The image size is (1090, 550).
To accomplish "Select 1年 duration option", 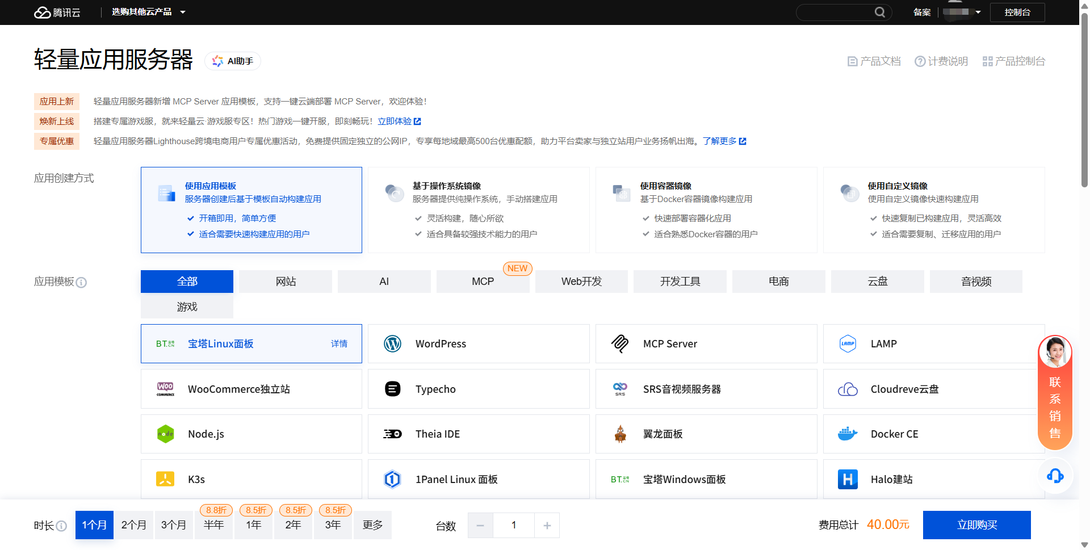I will tap(253, 525).
